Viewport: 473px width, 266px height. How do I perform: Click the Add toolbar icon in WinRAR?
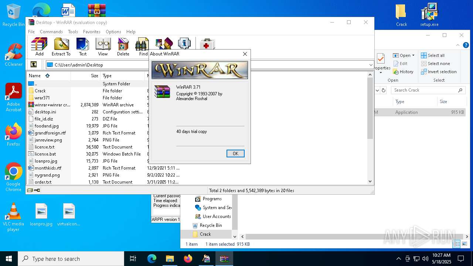pyautogui.click(x=39, y=47)
